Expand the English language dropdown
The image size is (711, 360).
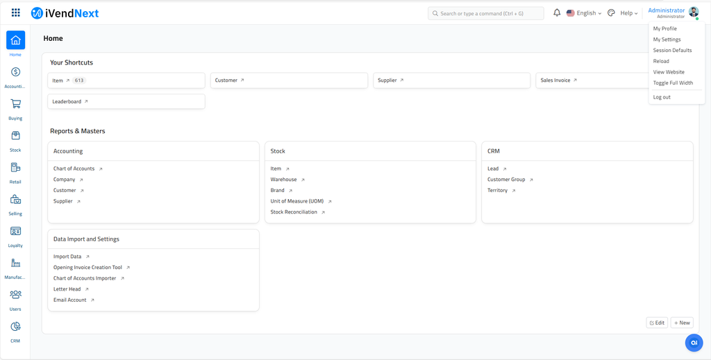[x=584, y=13]
